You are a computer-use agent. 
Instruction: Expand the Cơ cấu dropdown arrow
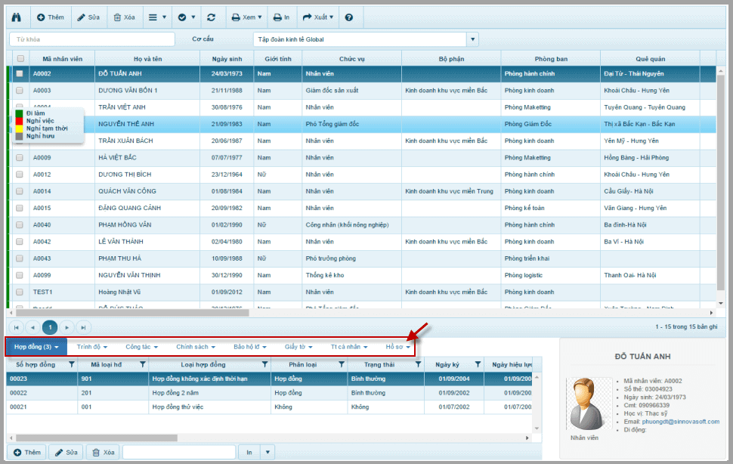click(472, 39)
